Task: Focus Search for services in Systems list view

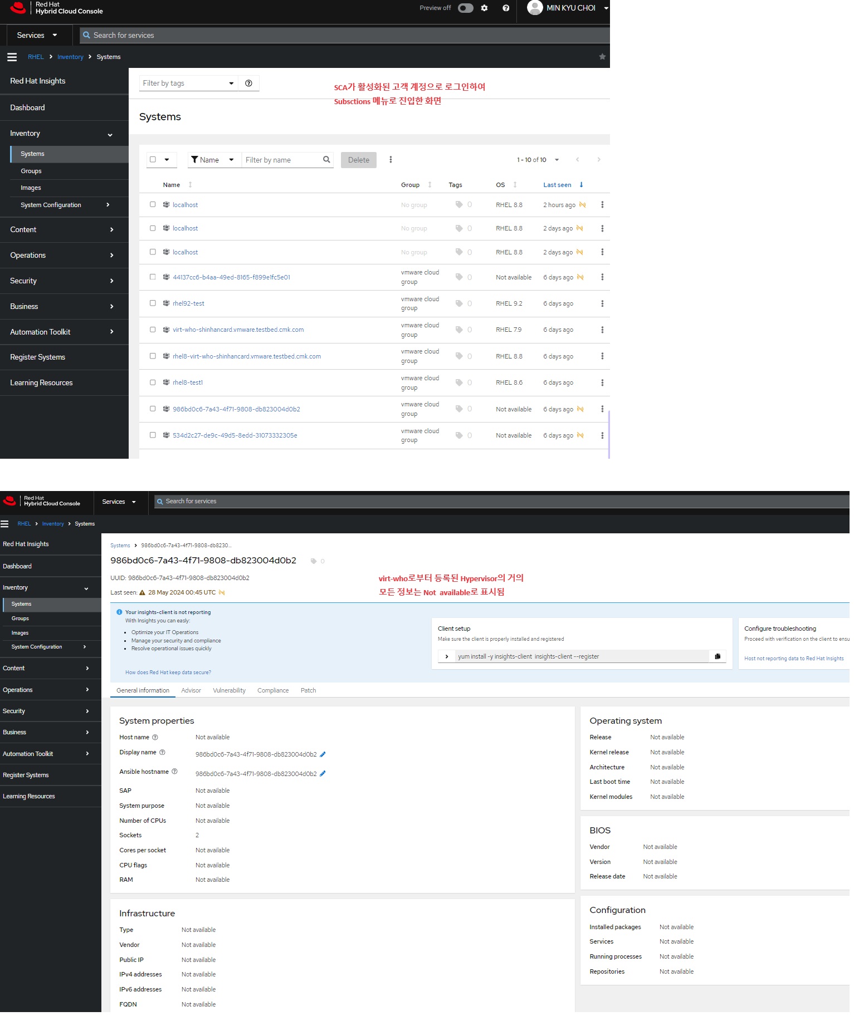Action: click(x=344, y=35)
